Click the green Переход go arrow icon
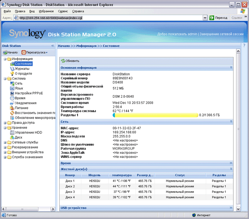The height and width of the screenshot is (219, 249). (212, 18)
